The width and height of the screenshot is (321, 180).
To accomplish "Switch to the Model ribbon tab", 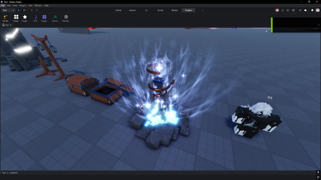I will [175, 10].
